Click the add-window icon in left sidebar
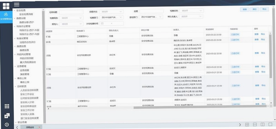This screenshot has width=276, height=129. click(7, 116)
